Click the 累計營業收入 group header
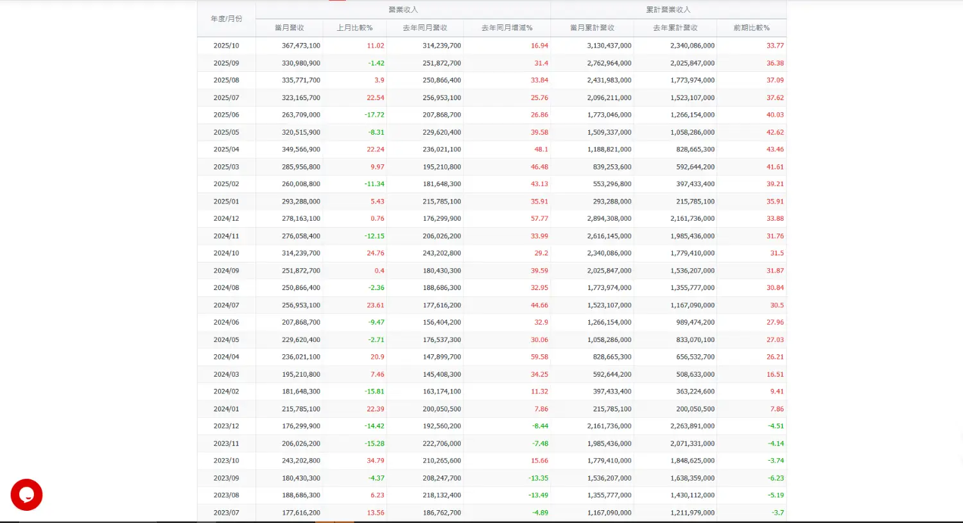 pos(668,10)
